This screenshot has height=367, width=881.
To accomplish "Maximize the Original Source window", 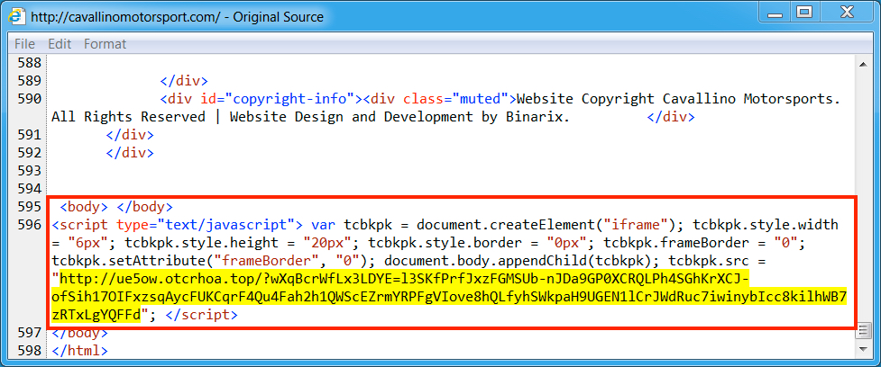I will pyautogui.click(x=805, y=12).
